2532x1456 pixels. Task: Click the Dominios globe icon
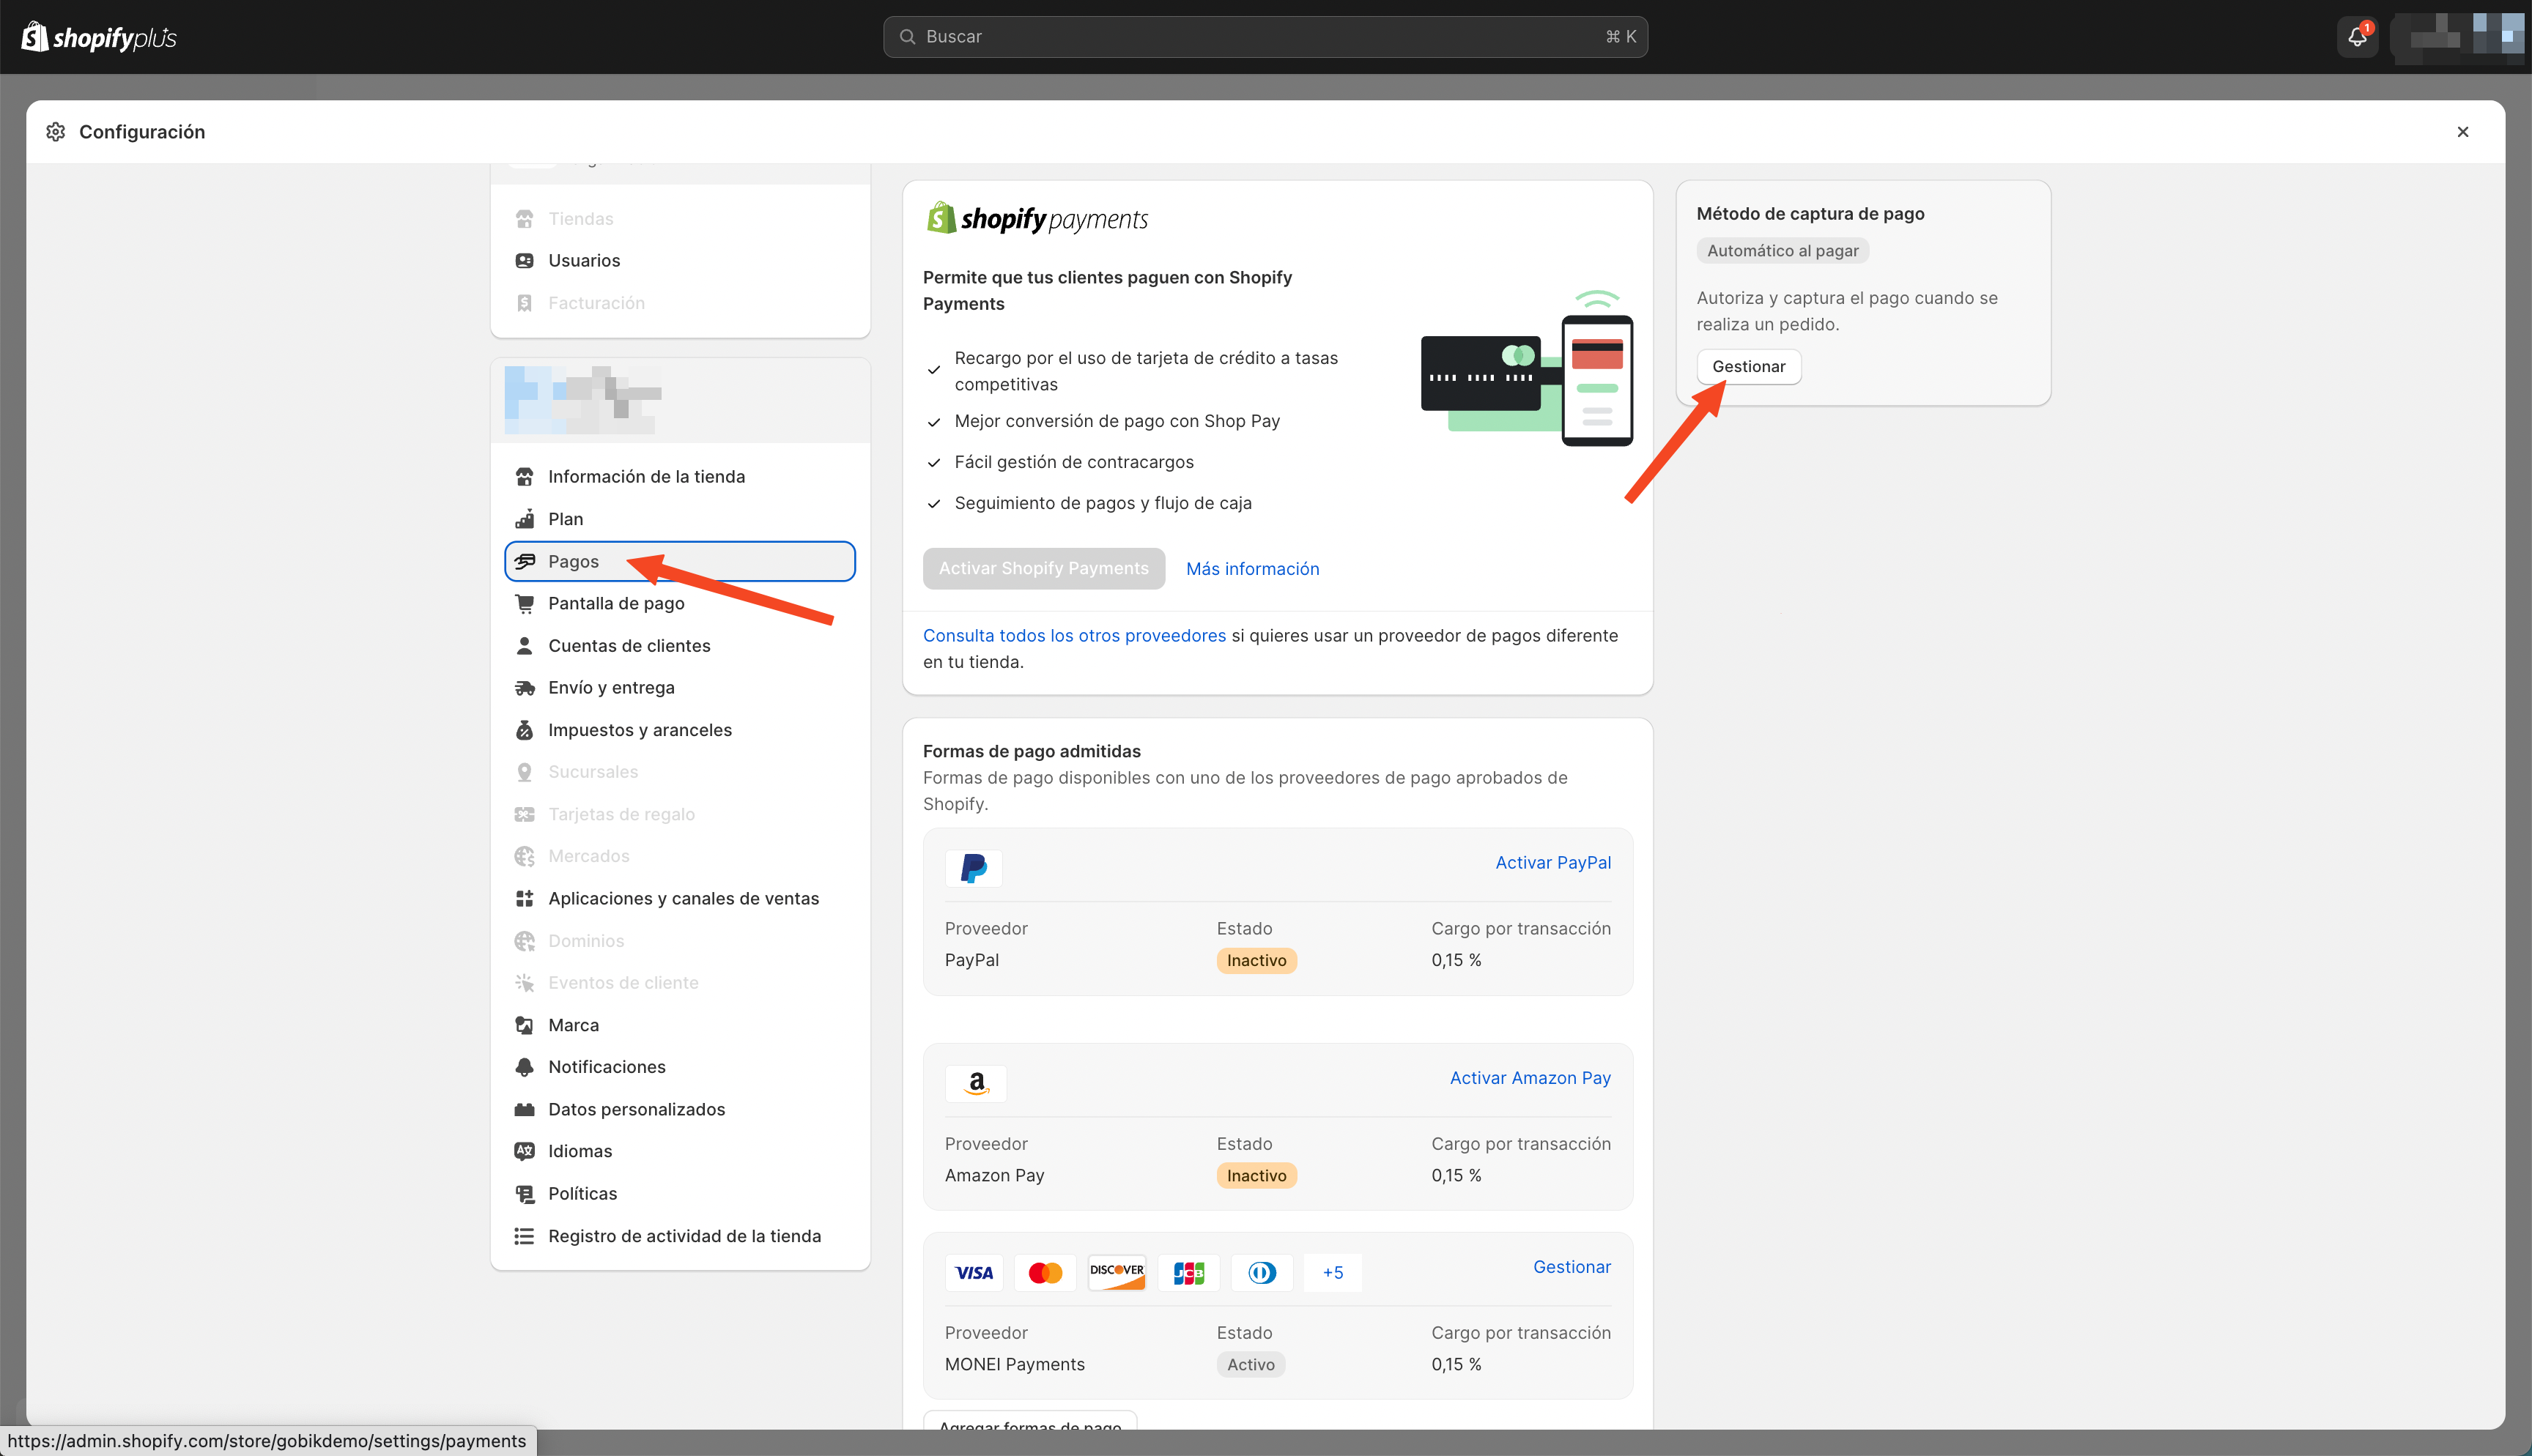pyautogui.click(x=524, y=941)
